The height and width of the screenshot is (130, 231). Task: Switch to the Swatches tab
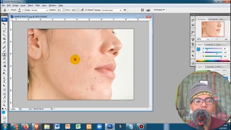pos(209,44)
